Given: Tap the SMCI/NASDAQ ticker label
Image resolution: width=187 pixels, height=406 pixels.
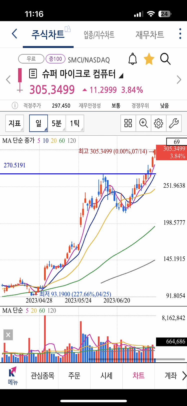Looking at the screenshot, I should pyautogui.click(x=89, y=60).
